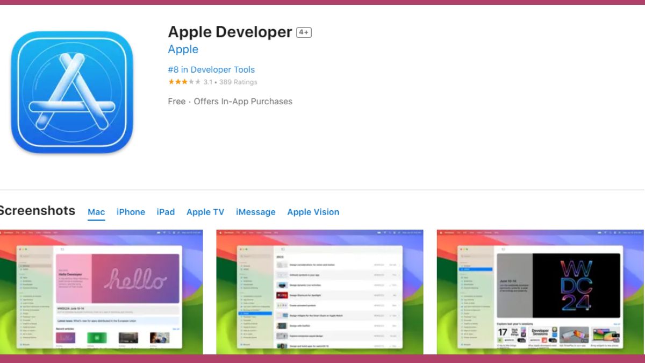Click the Apple Developer app icon

(71, 92)
